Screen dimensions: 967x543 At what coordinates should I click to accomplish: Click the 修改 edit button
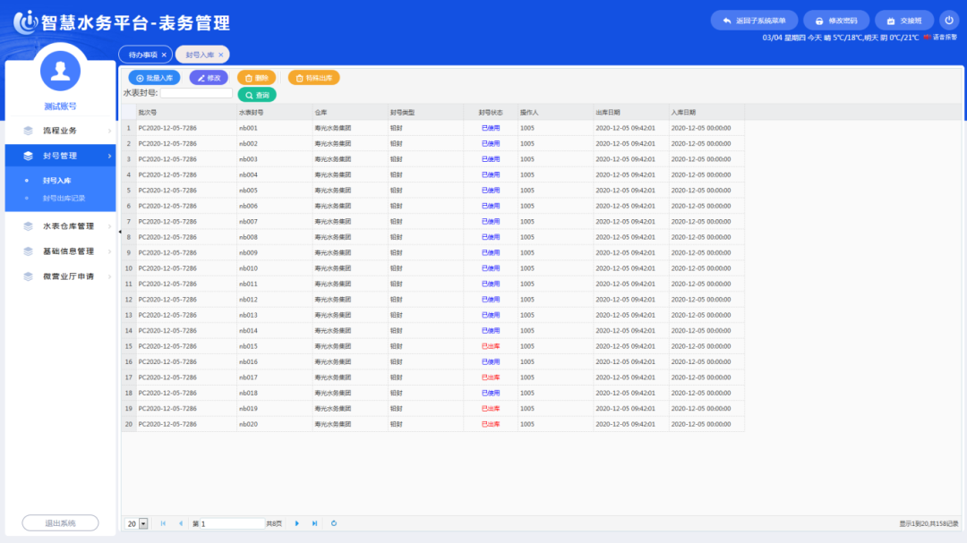tap(209, 78)
